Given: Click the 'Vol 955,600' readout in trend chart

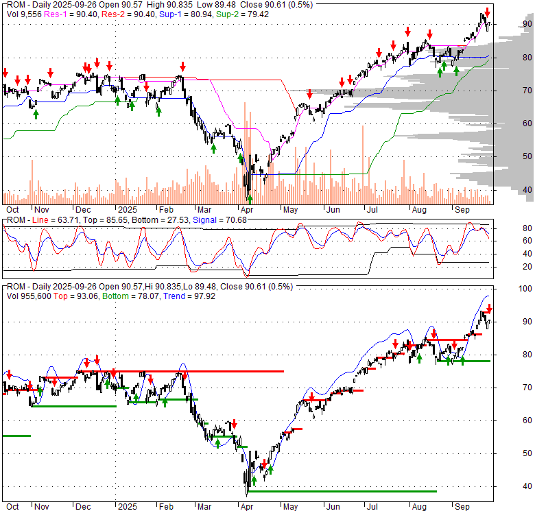Looking at the screenshot, I should click(x=29, y=296).
